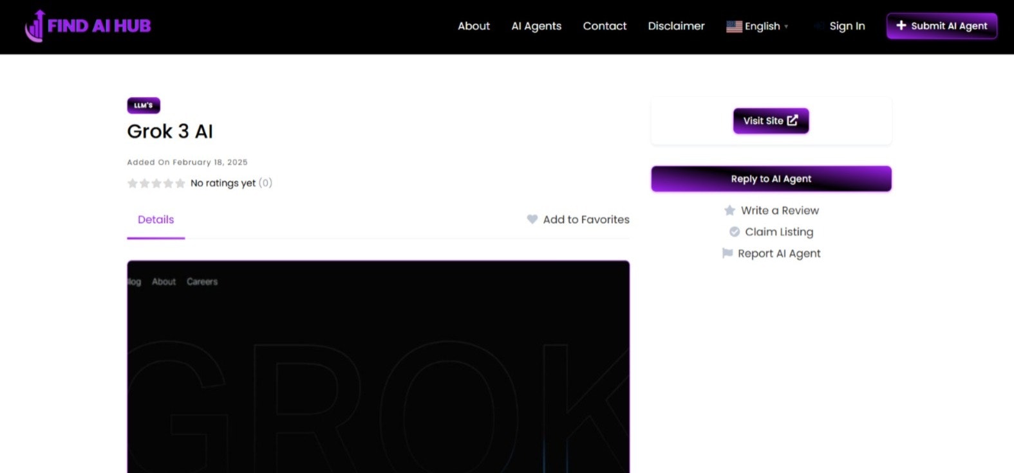Screen dimensions: 1014x473
Task: Click the Sign In link
Action: coord(847,26)
